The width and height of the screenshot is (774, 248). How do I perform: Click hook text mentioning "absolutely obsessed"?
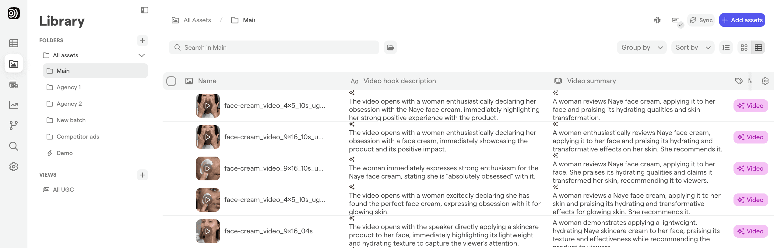tap(444, 172)
